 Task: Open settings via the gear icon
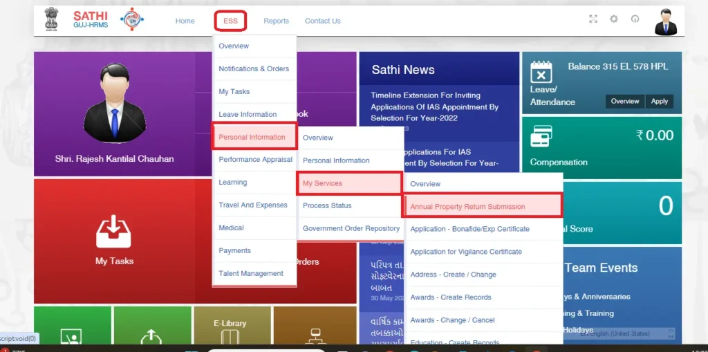click(614, 19)
